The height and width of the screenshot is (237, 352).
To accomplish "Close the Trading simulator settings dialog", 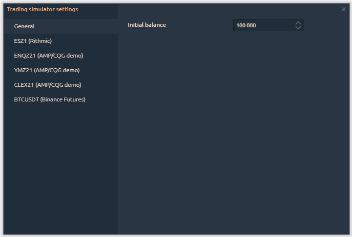I will point(344,9).
